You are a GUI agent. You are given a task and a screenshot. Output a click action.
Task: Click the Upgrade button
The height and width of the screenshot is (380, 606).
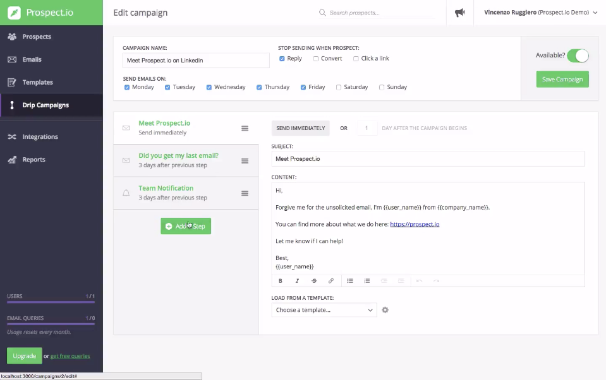(x=25, y=355)
